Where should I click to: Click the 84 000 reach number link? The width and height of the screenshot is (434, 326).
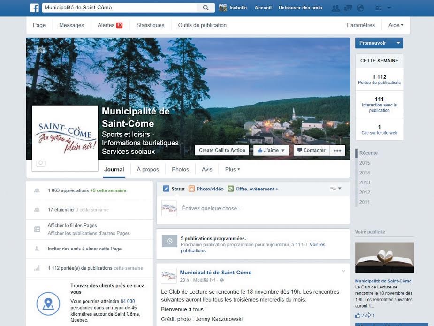pos(128,301)
